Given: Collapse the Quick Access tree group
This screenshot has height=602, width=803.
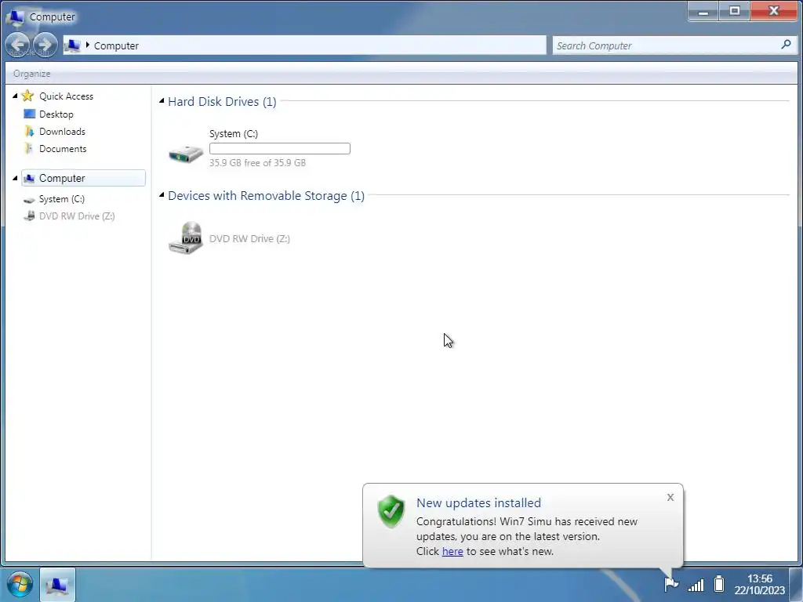Looking at the screenshot, I should [15, 96].
